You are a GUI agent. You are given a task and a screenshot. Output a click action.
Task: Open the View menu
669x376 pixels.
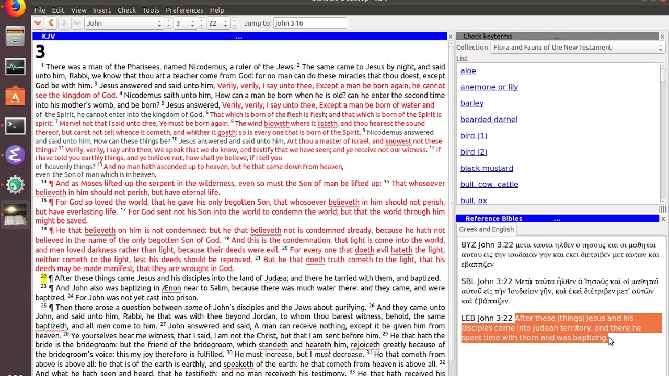pos(78,10)
